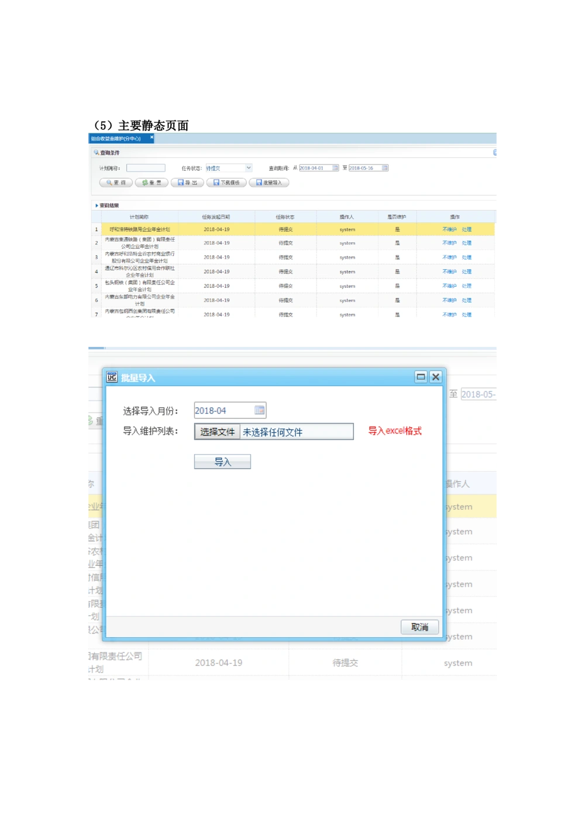This screenshot has height=828, width=585.
Task: Click the 批量导入 batch import button
Action: click(269, 183)
